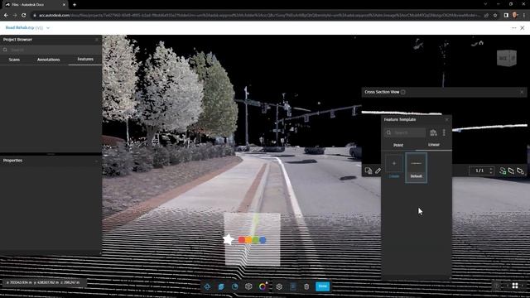Open the three-dot menu at top right of viewer
The image size is (530, 298).
tap(513, 28)
